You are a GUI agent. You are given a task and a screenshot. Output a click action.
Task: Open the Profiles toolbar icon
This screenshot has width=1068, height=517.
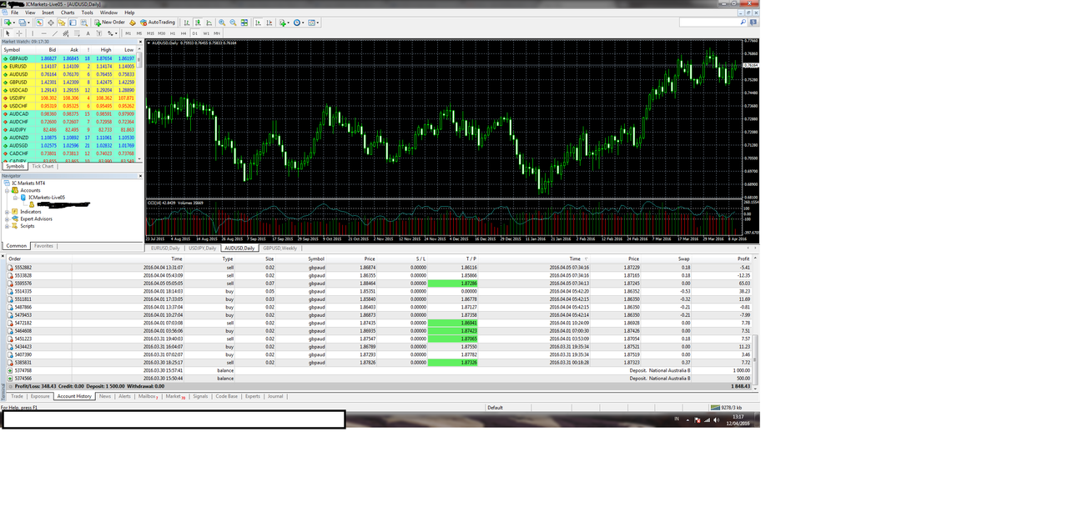coord(22,23)
